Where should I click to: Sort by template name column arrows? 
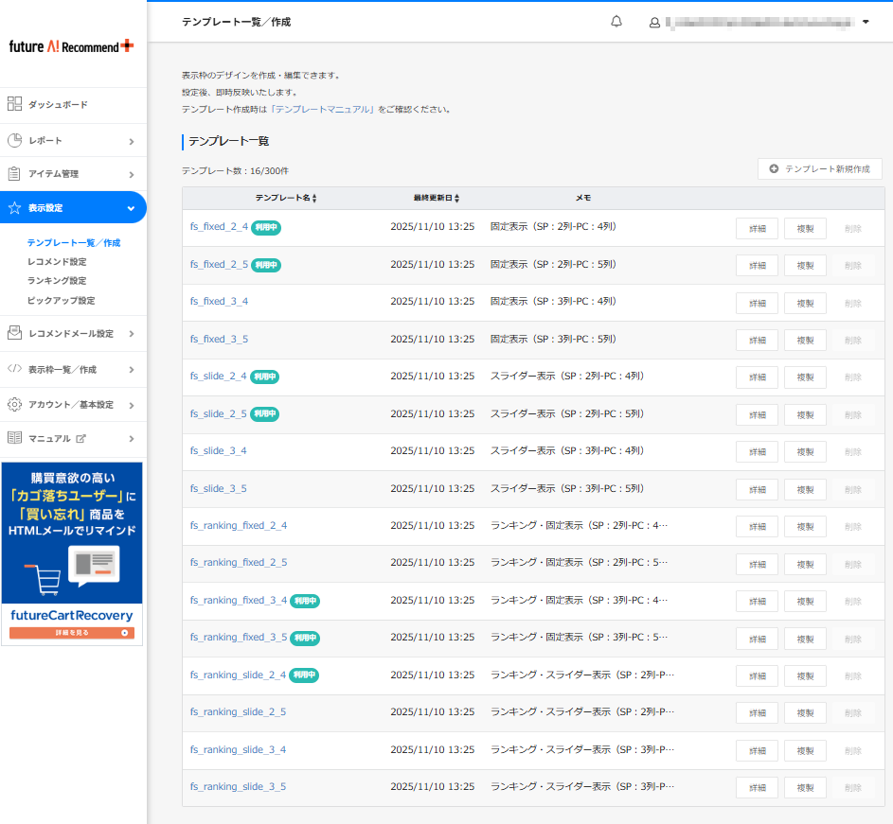(314, 199)
